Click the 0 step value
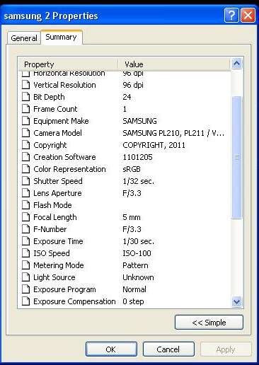 tap(133, 301)
